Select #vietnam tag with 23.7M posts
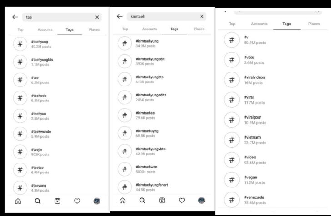This screenshot has width=331, height=216. [273, 139]
